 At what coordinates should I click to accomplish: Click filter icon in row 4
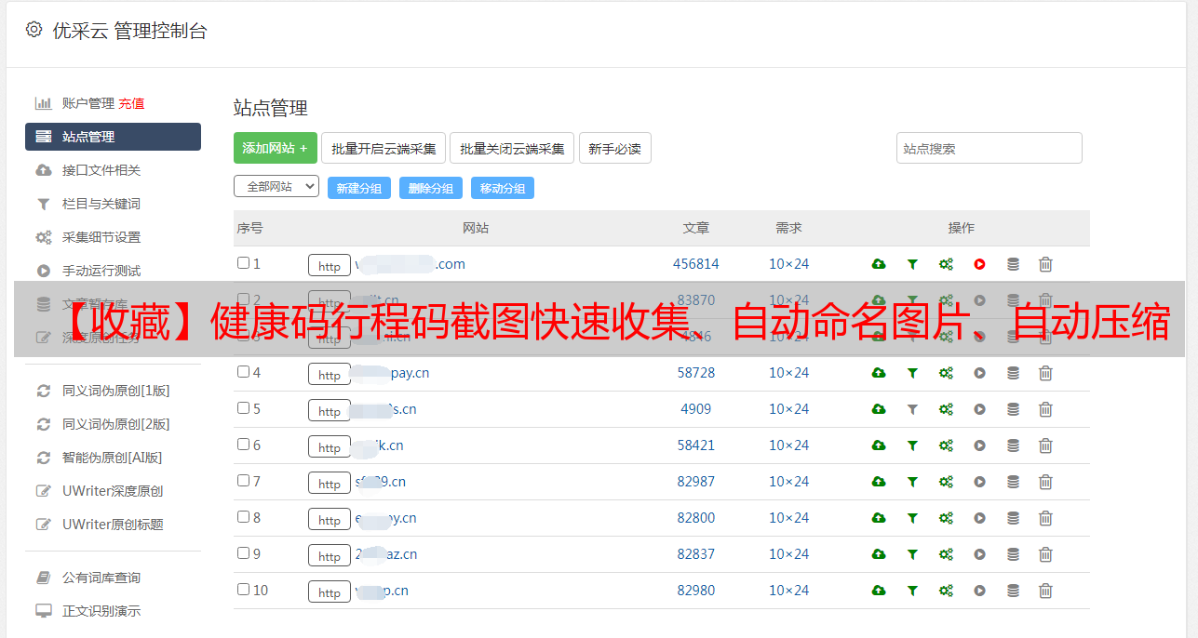[912, 373]
